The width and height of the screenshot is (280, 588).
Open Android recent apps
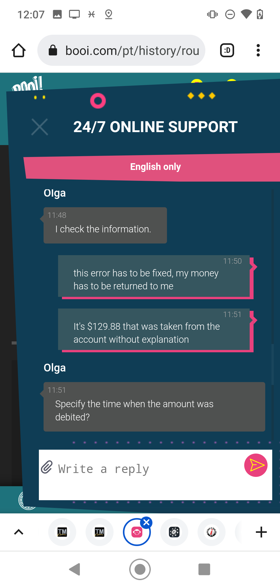tap(204, 569)
